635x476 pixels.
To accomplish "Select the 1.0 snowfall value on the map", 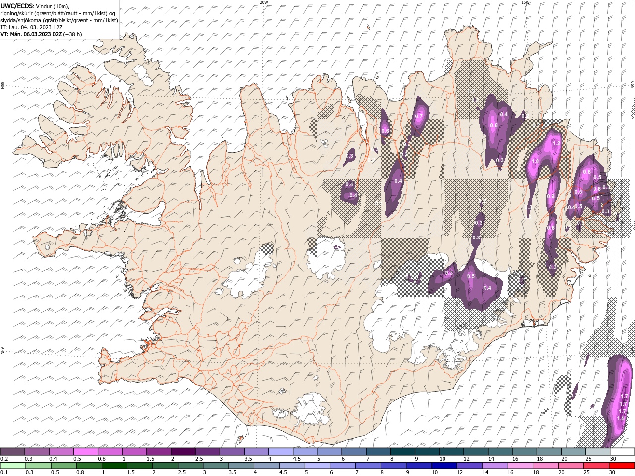I will pos(535,161).
